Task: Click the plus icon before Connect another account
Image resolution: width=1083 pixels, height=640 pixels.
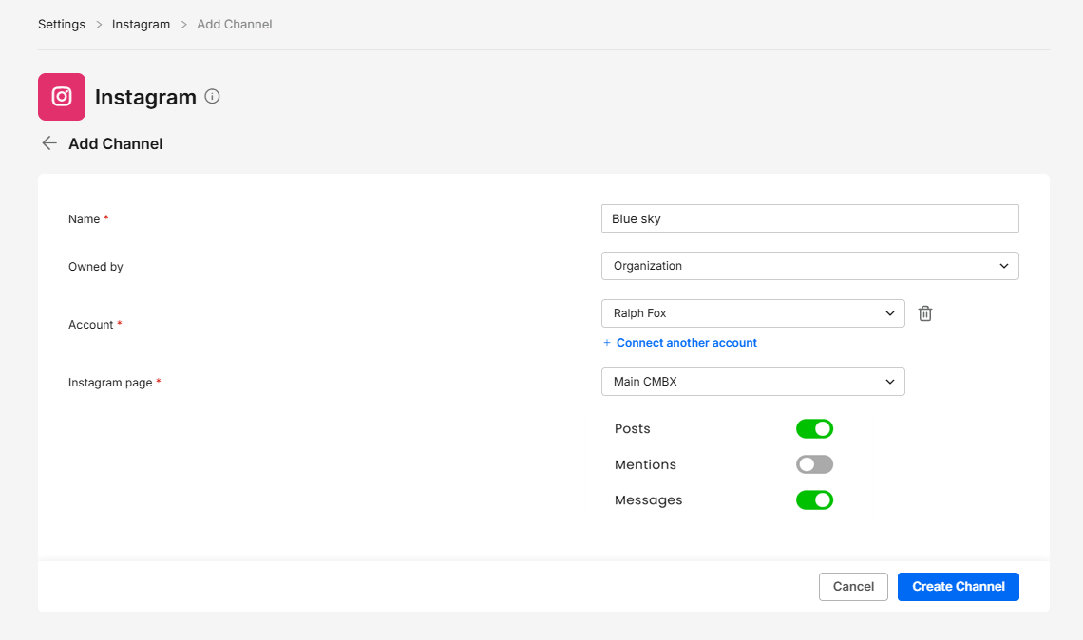Action: coord(606,343)
